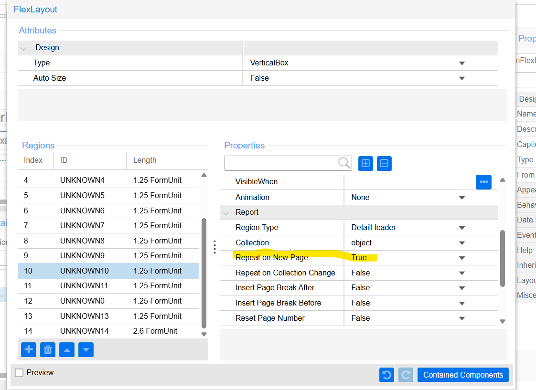
Task: Select region row UNKNOWN13
Action: [108, 316]
